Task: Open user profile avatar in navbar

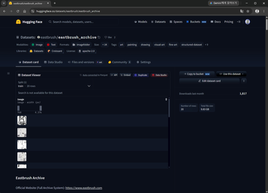Action: [247, 22]
